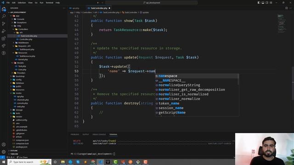Click the TaskController breadcrumb class segment
This screenshot has width=294, height=165.
coord(130,12)
